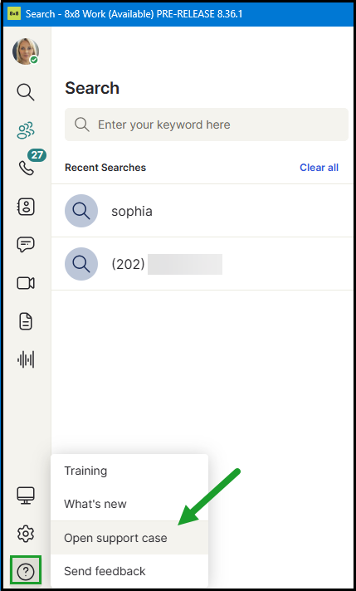The height and width of the screenshot is (591, 356).
Task: Click the keyword search input field
Action: point(207,125)
